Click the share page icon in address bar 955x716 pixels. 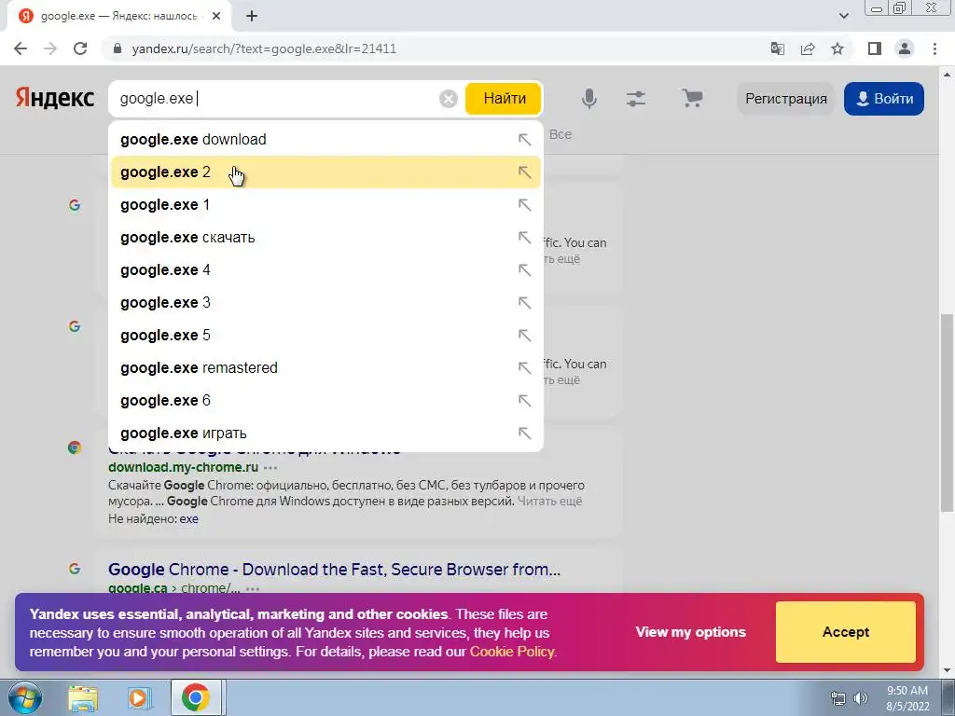808,48
